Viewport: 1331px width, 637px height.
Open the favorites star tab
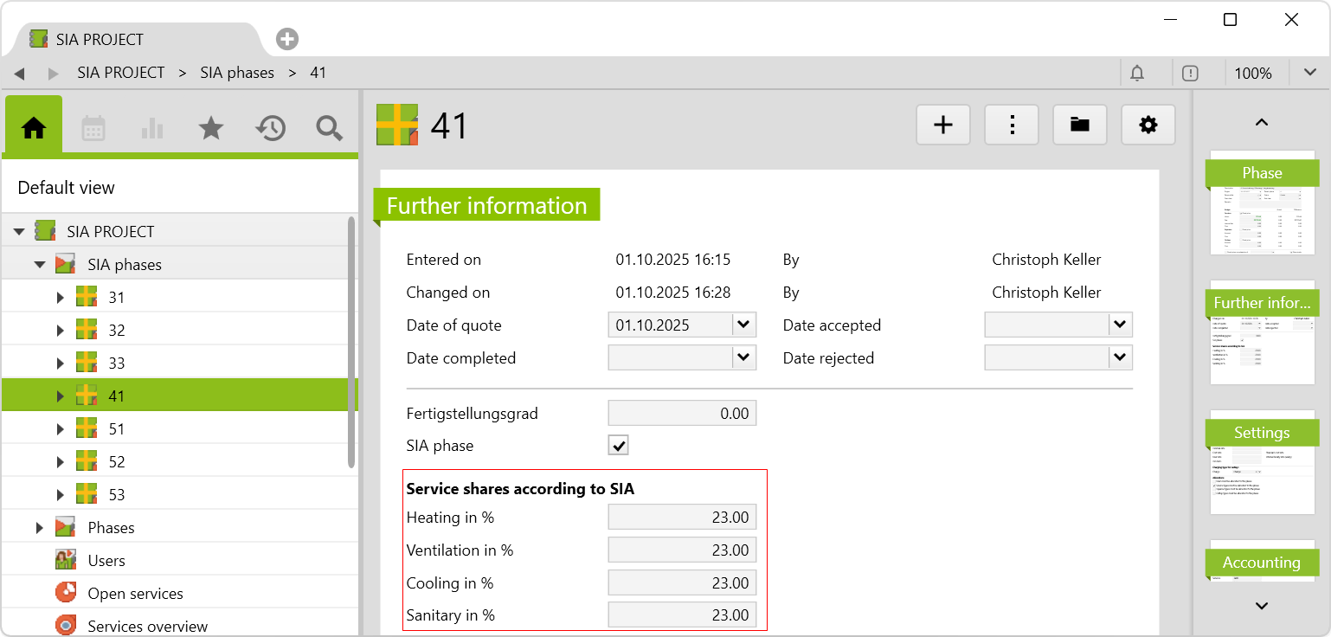pos(211,128)
